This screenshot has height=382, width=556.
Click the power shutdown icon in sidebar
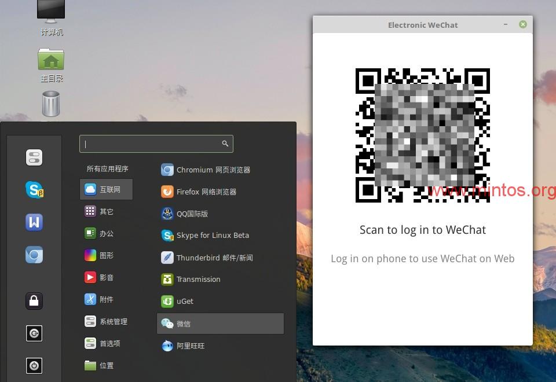(x=34, y=366)
